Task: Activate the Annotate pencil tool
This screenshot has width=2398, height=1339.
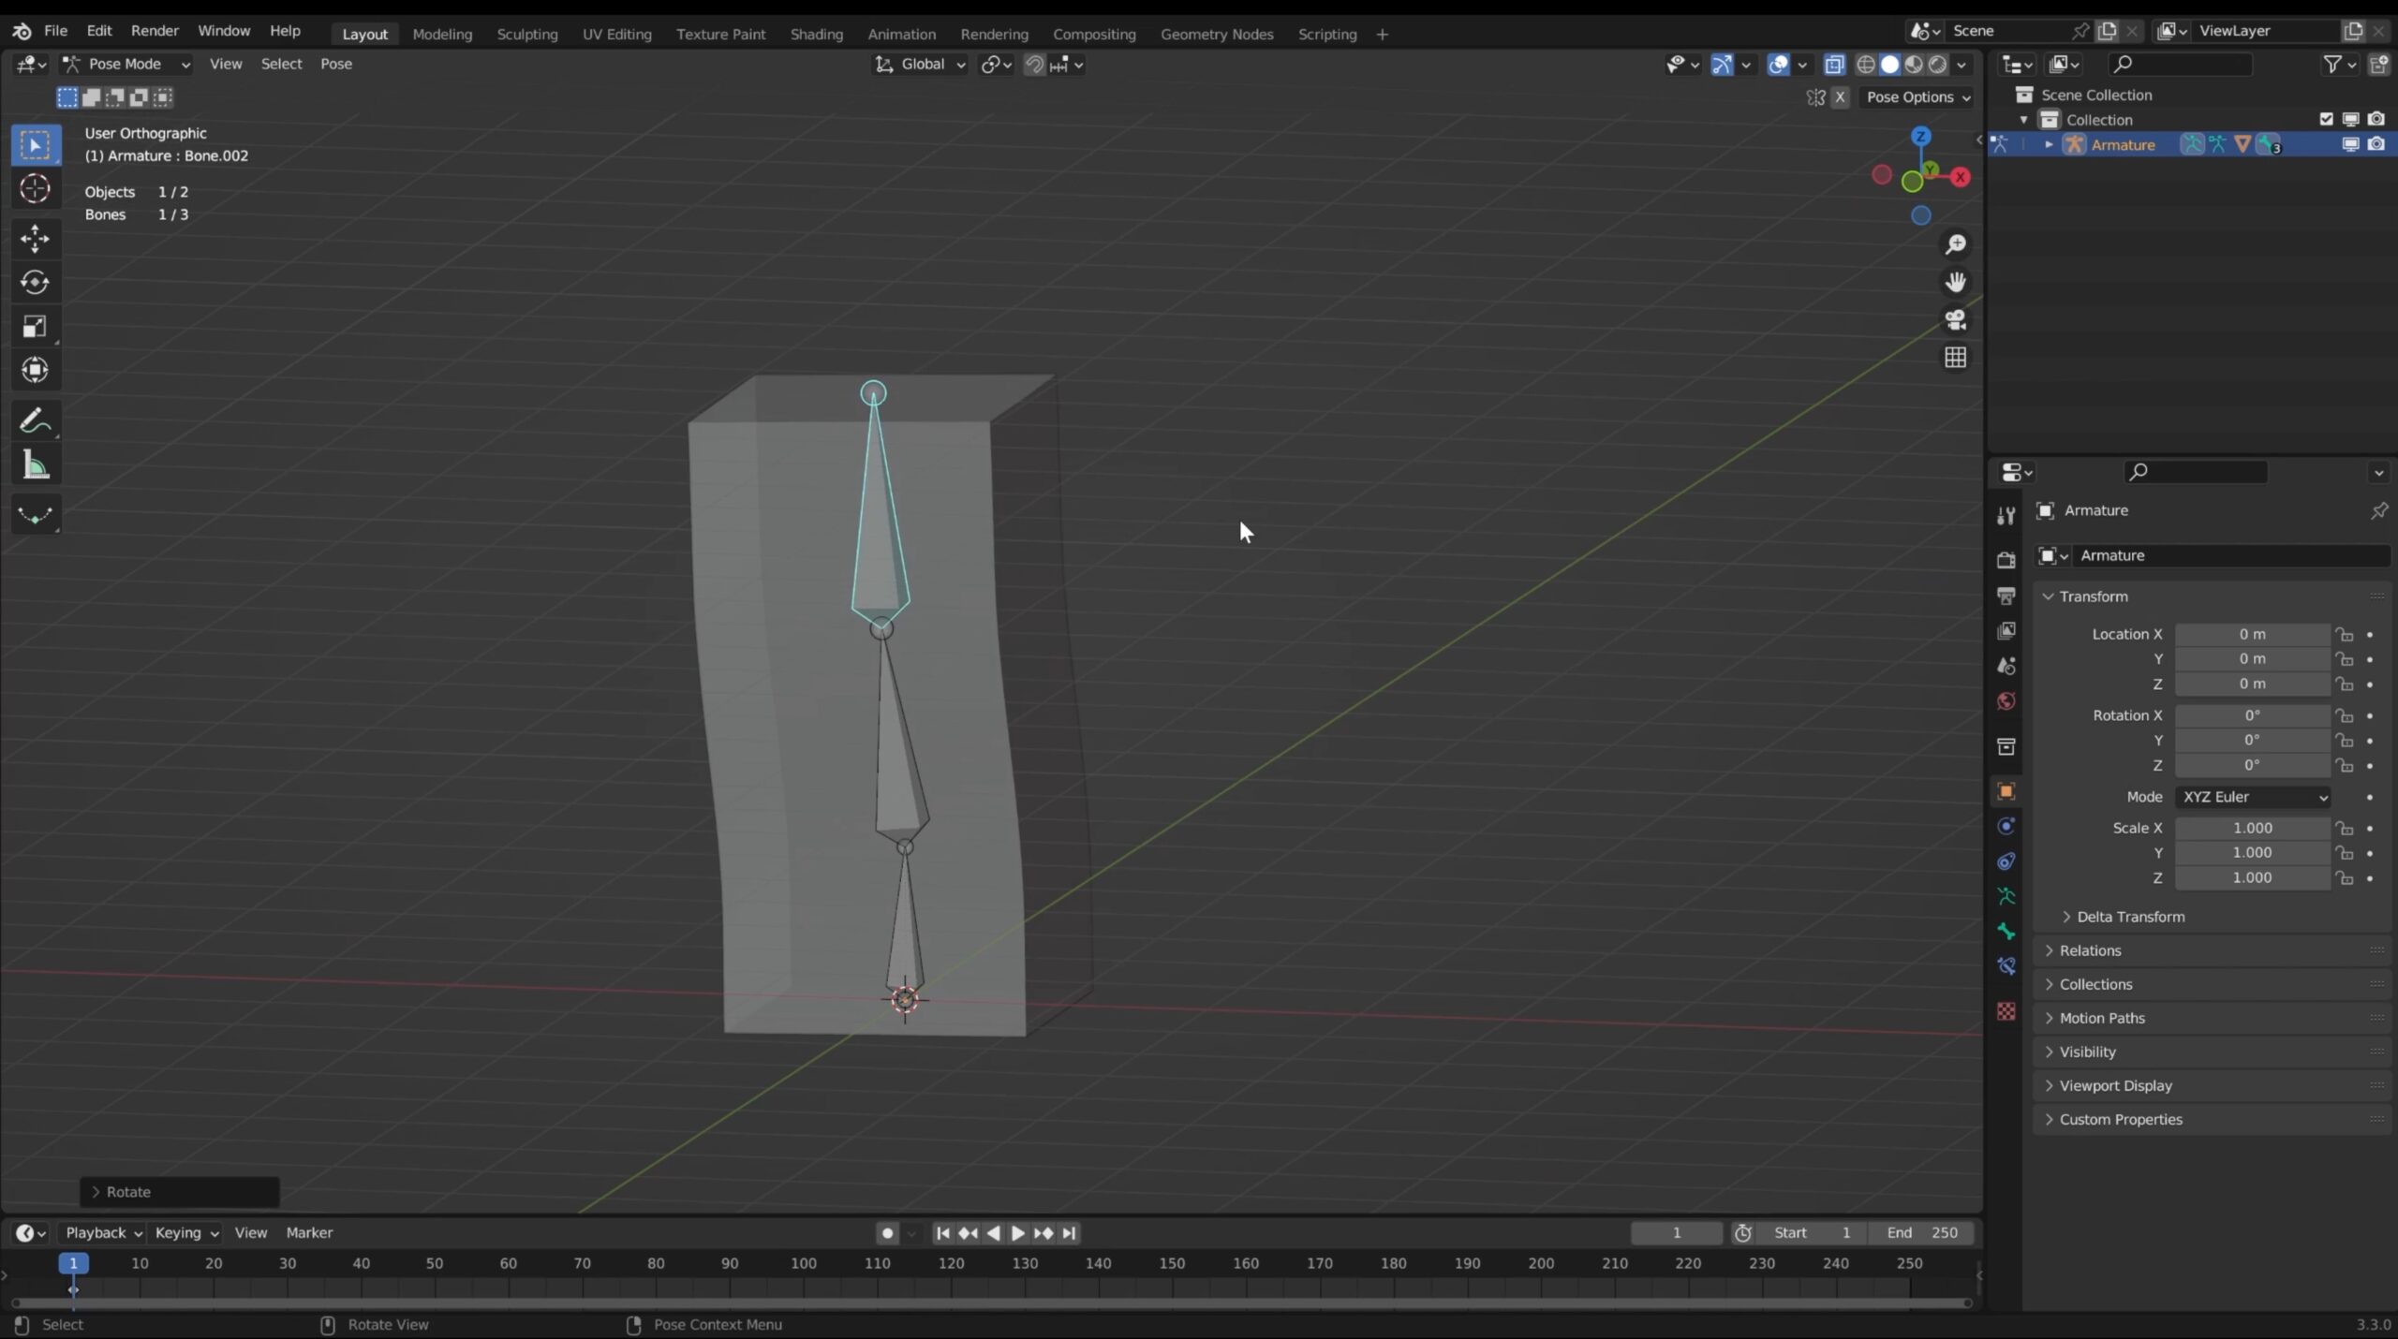Action: point(35,421)
